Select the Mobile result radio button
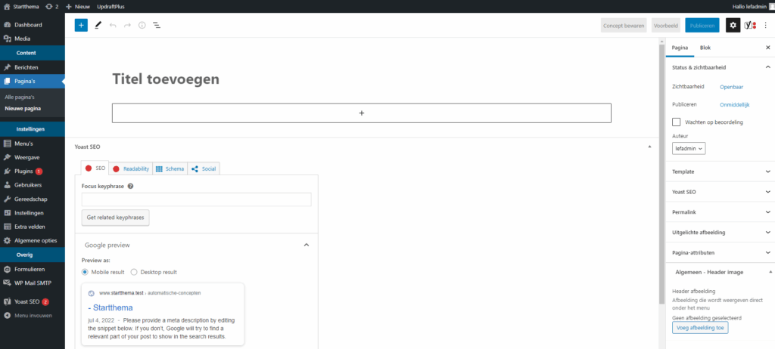 point(86,272)
